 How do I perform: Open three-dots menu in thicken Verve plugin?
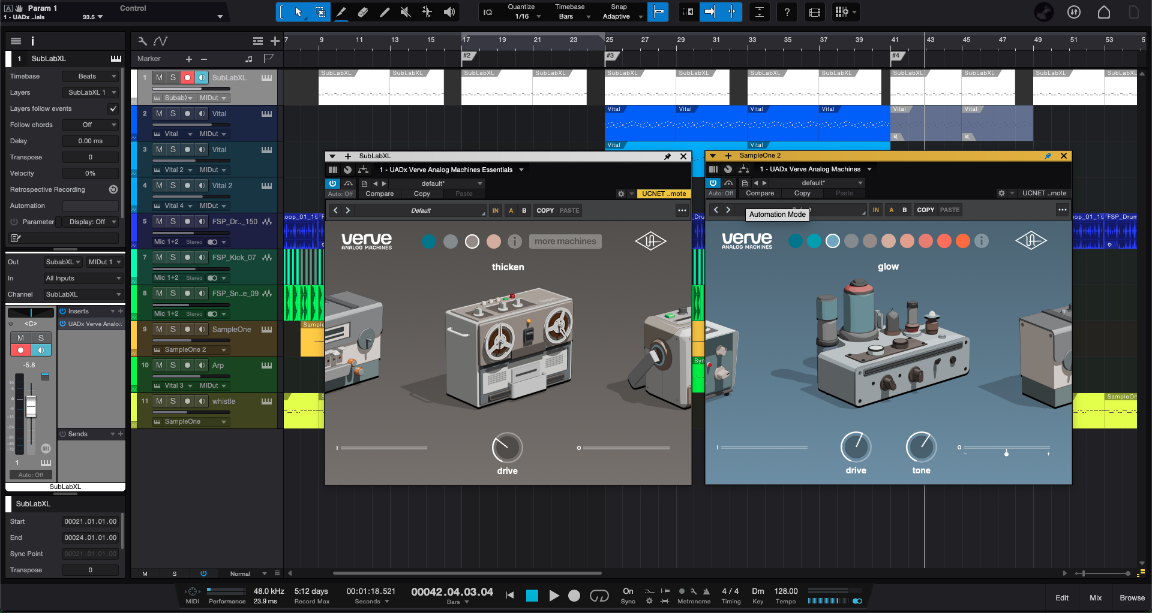click(x=682, y=210)
